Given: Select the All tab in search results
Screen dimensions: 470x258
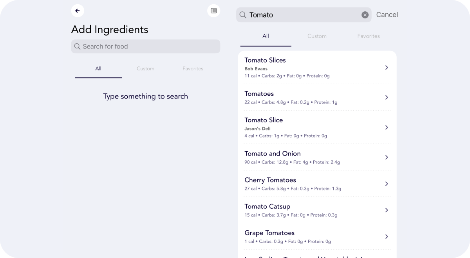Looking at the screenshot, I should click(x=266, y=36).
